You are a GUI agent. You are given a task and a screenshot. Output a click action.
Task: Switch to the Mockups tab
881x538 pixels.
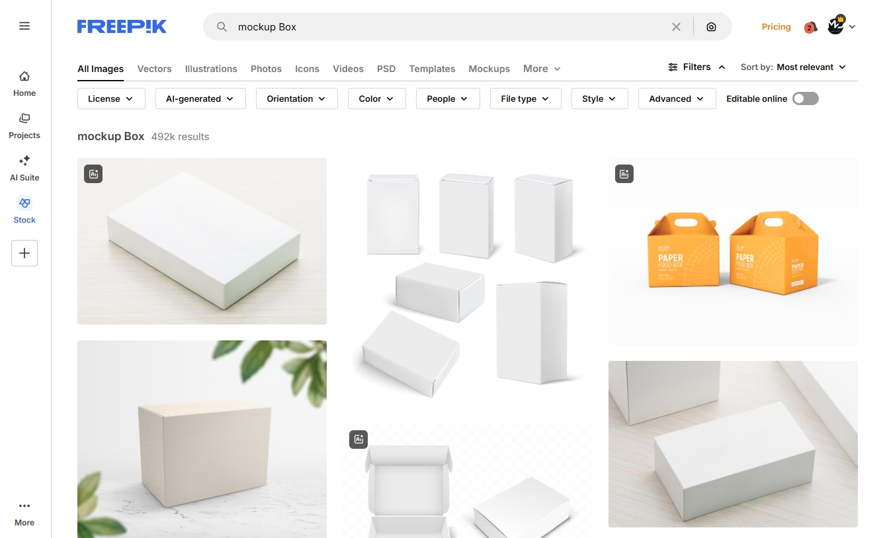[x=489, y=69]
